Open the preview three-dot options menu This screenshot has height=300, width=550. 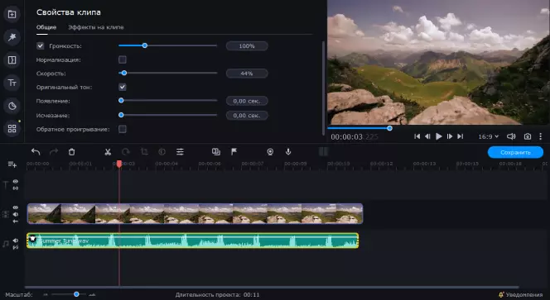pyautogui.click(x=541, y=136)
